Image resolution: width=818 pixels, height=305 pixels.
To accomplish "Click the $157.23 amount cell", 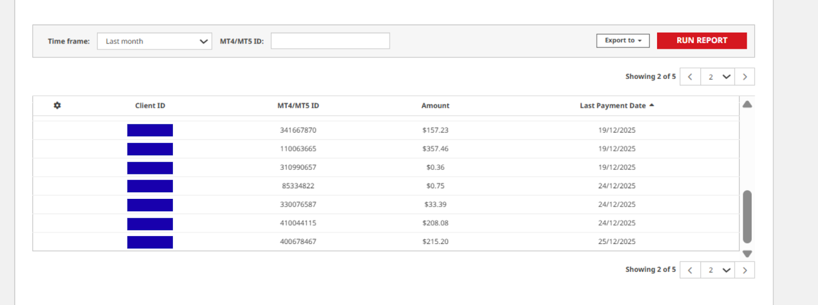I will point(435,130).
